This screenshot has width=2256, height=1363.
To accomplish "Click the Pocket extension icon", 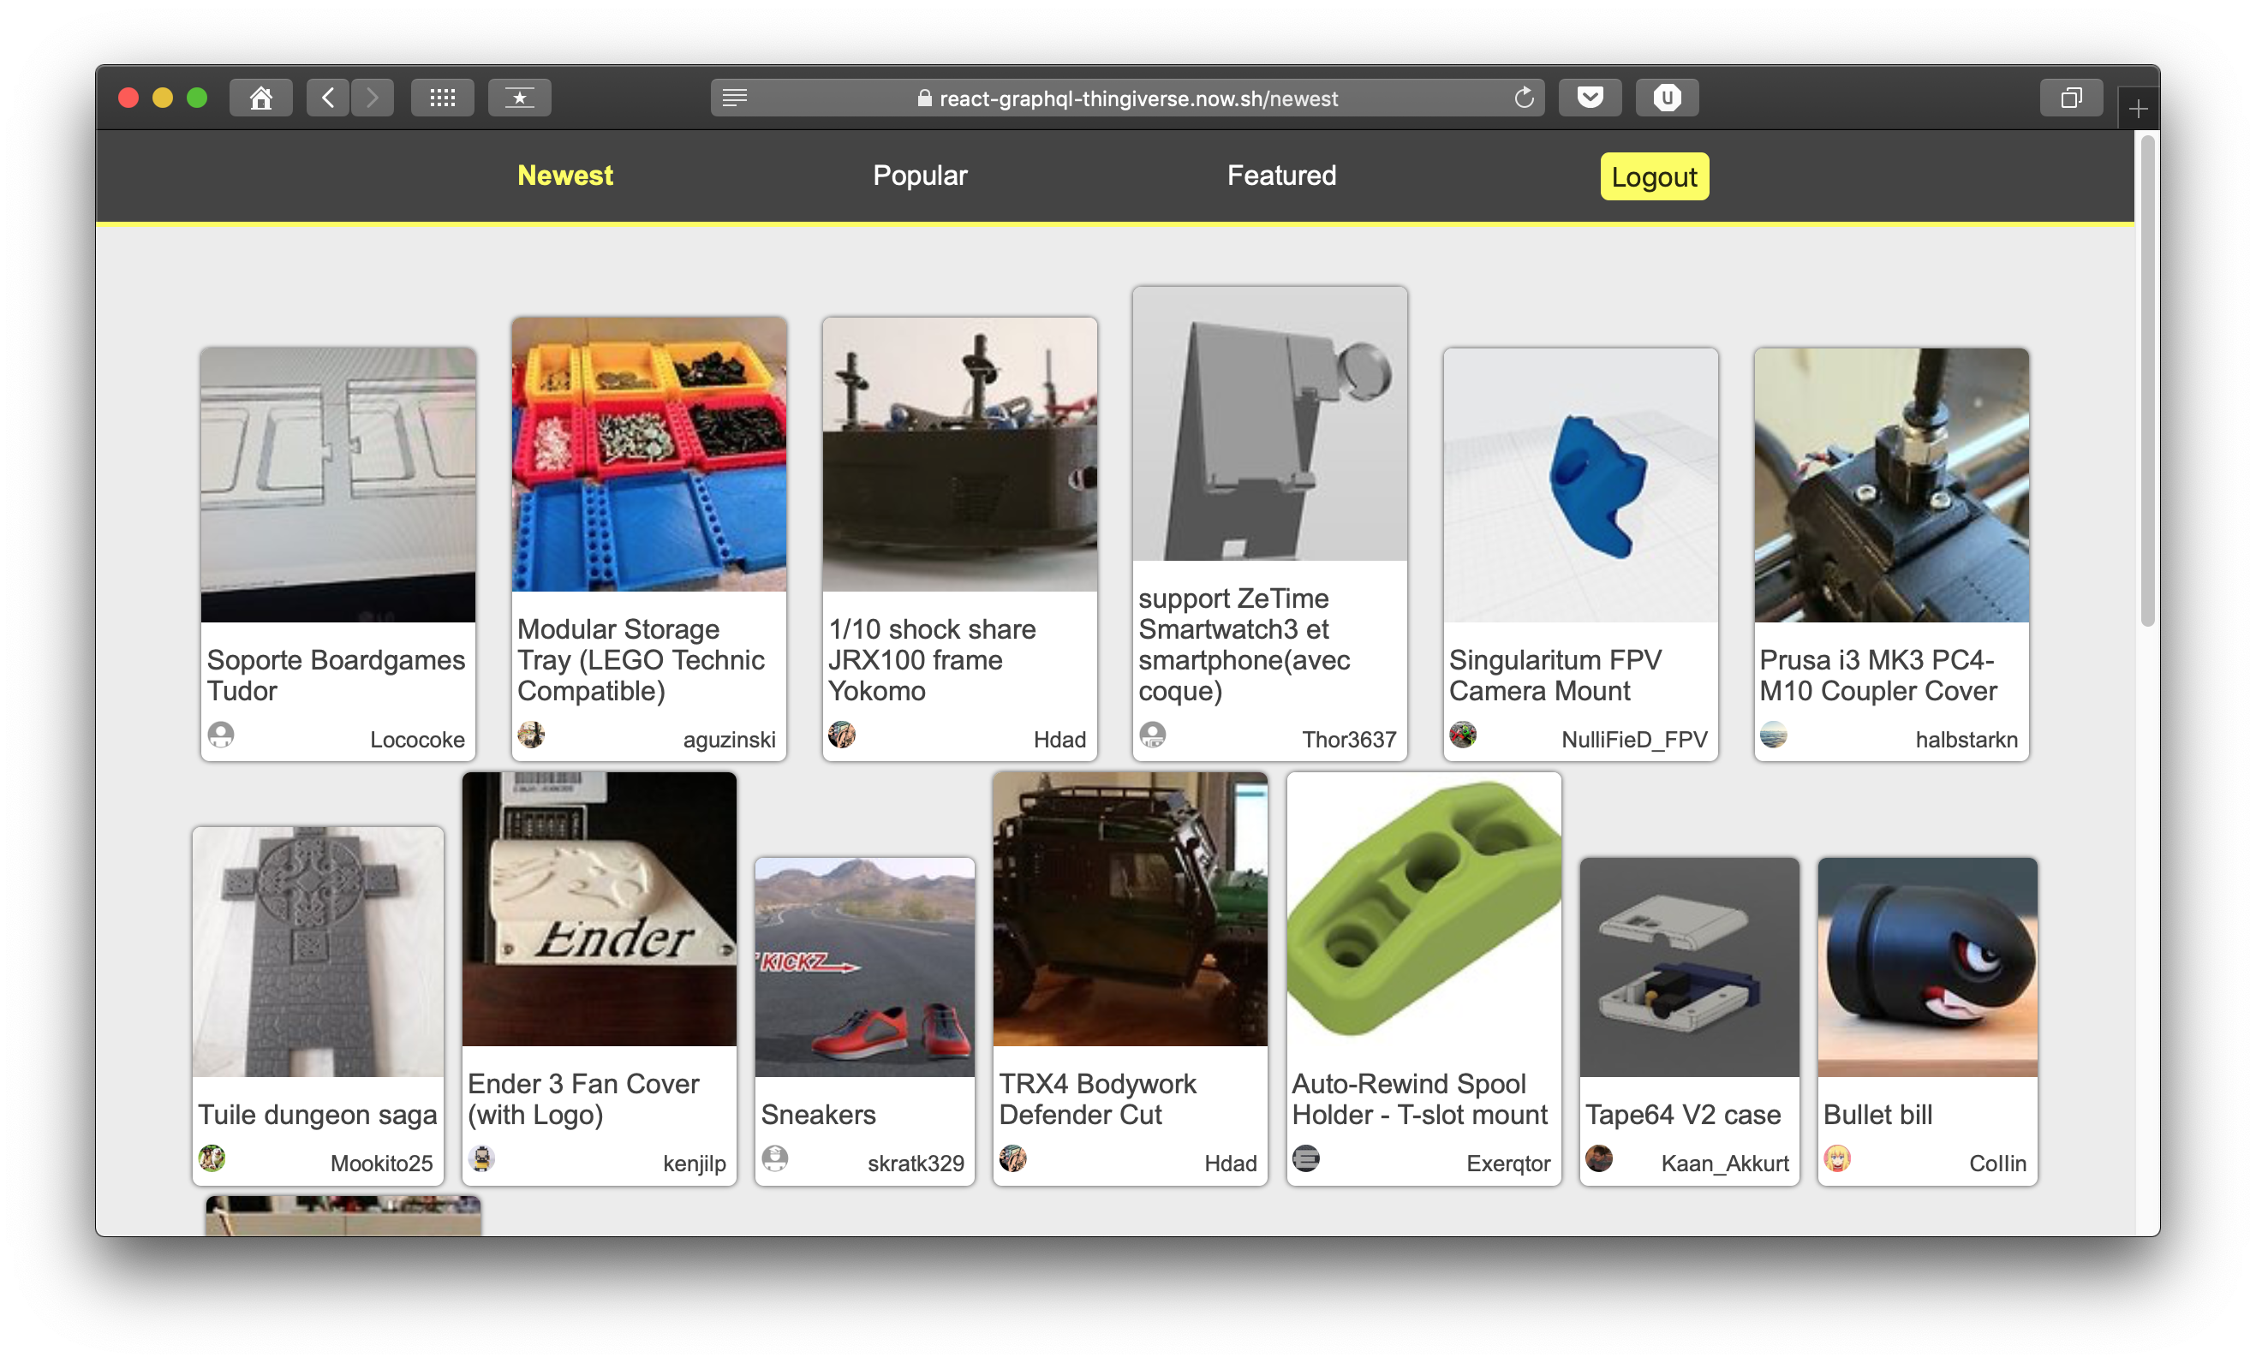I will point(1591,98).
